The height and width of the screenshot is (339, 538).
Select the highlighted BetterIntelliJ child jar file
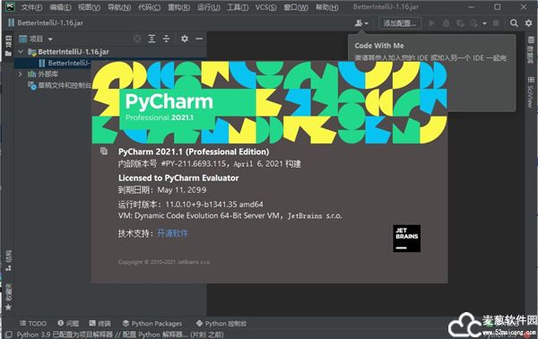(x=69, y=63)
